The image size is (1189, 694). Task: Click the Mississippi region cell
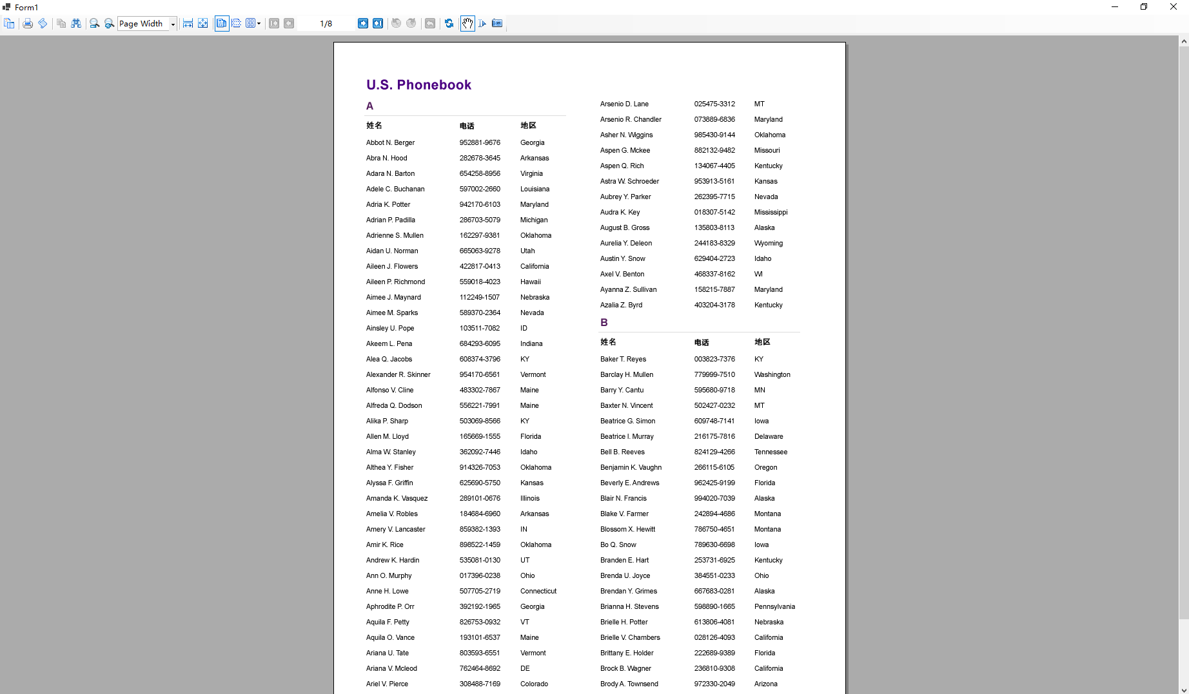click(771, 212)
